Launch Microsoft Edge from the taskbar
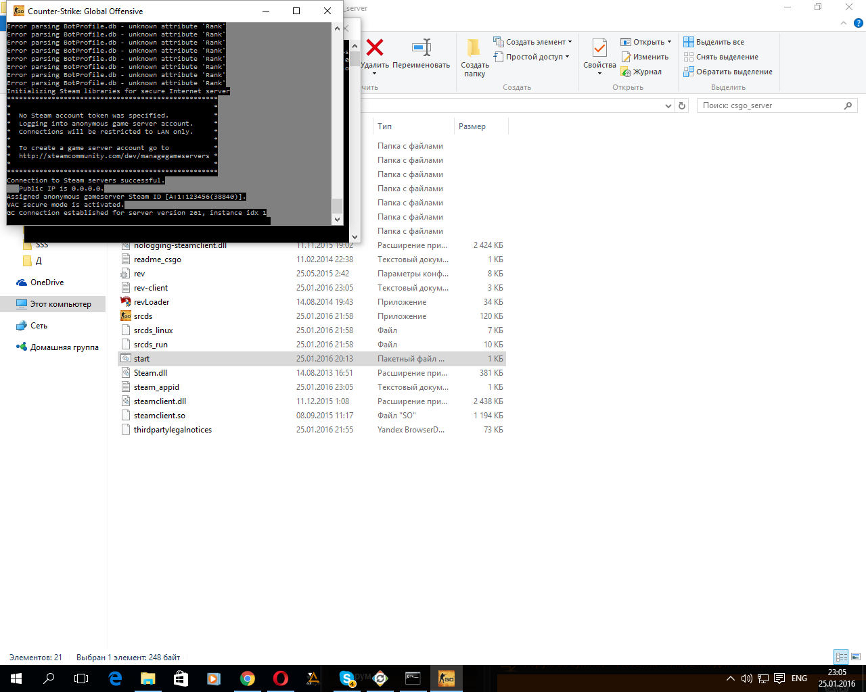This screenshot has width=866, height=692. coord(115,678)
